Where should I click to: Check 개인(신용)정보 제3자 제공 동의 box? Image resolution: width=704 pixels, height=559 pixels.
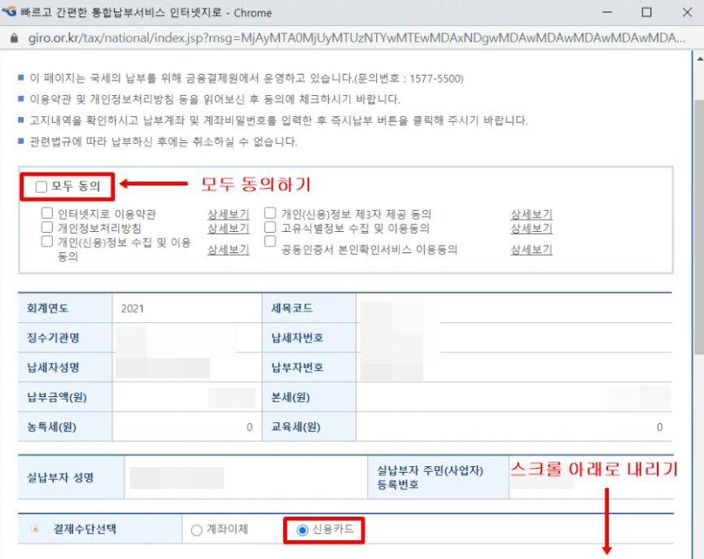(270, 213)
